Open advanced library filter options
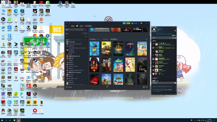The width and height of the screenshot is (217, 122). pyautogui.click(x=86, y=37)
